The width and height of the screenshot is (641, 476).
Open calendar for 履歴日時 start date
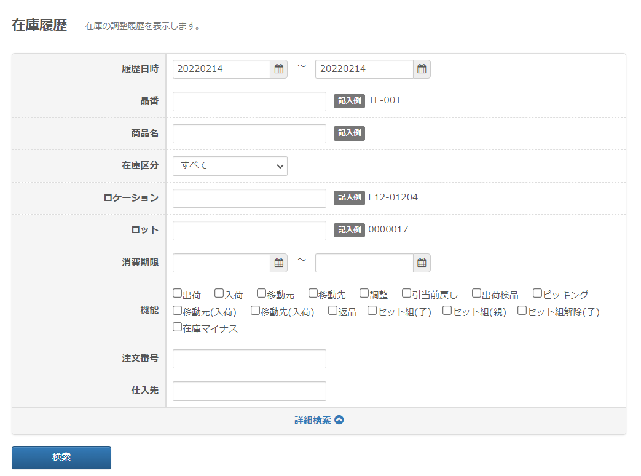(279, 69)
